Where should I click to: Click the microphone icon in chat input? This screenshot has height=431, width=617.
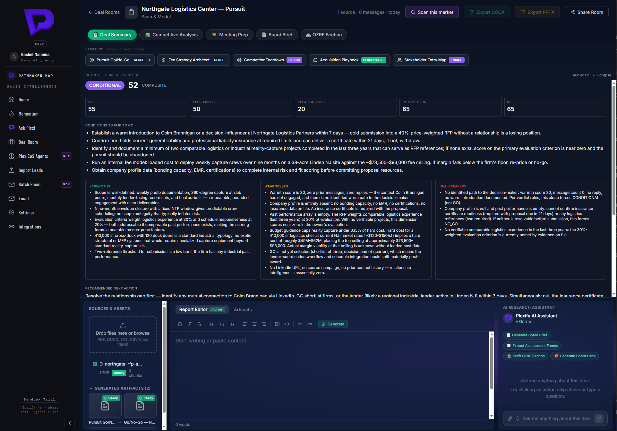click(x=518, y=418)
